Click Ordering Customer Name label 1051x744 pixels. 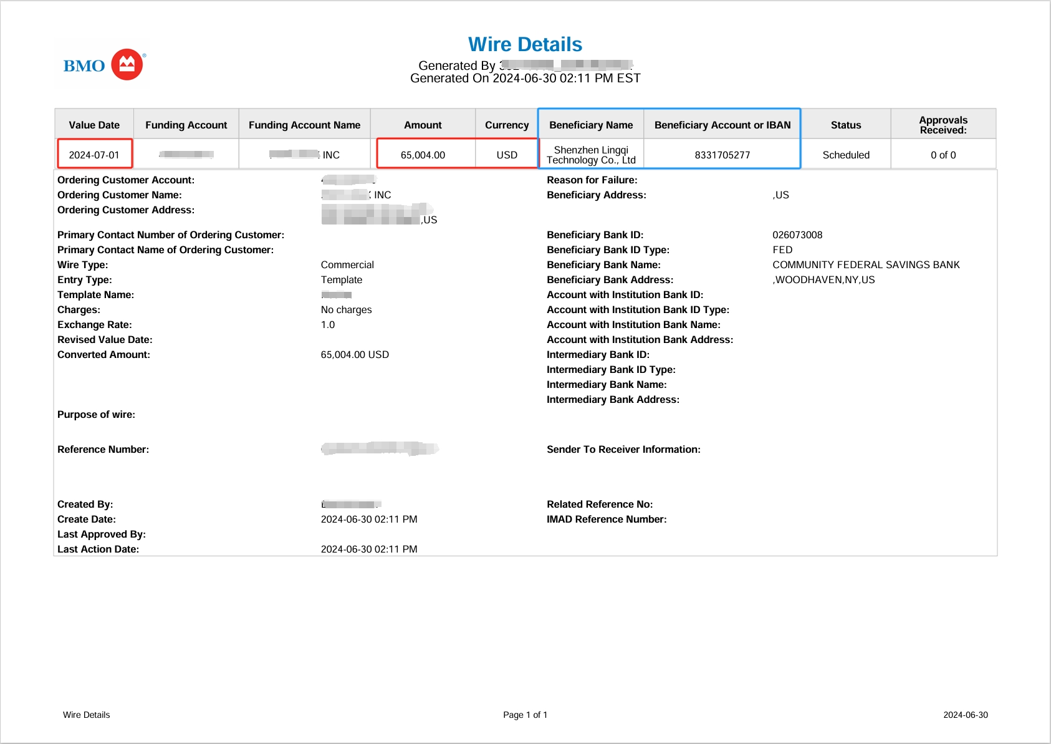point(120,195)
